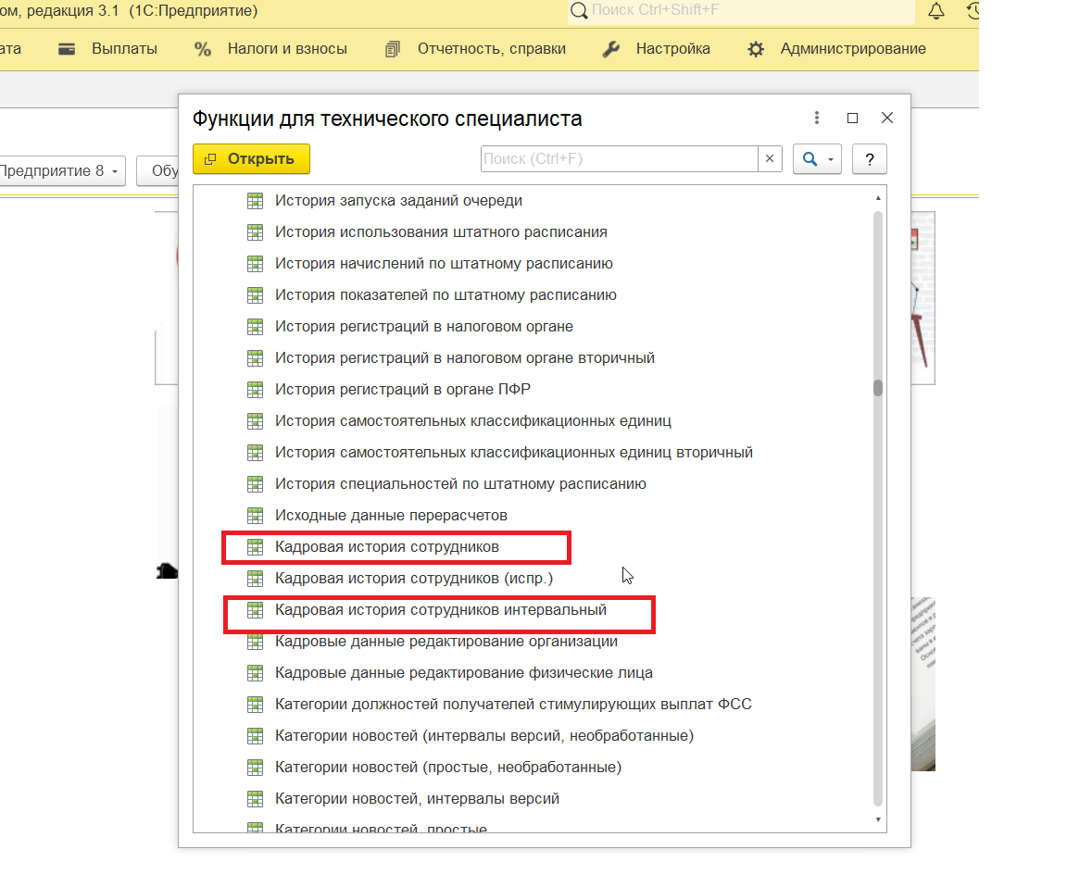Click the documents icon beside Отчетность
The width and height of the screenshot is (1067, 887).
pyautogui.click(x=393, y=49)
